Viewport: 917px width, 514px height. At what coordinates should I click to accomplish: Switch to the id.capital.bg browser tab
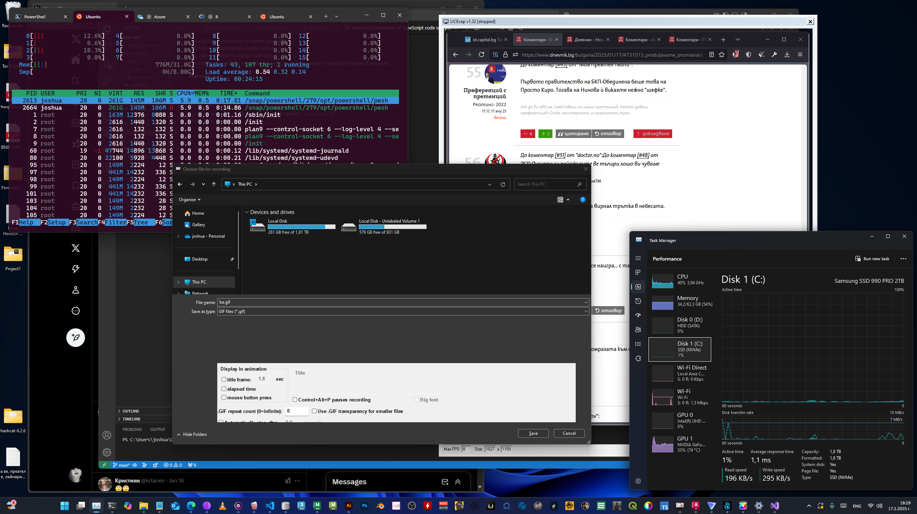485,39
